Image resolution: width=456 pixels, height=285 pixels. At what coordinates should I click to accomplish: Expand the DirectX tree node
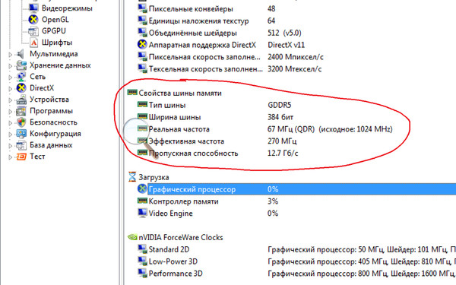10,89
